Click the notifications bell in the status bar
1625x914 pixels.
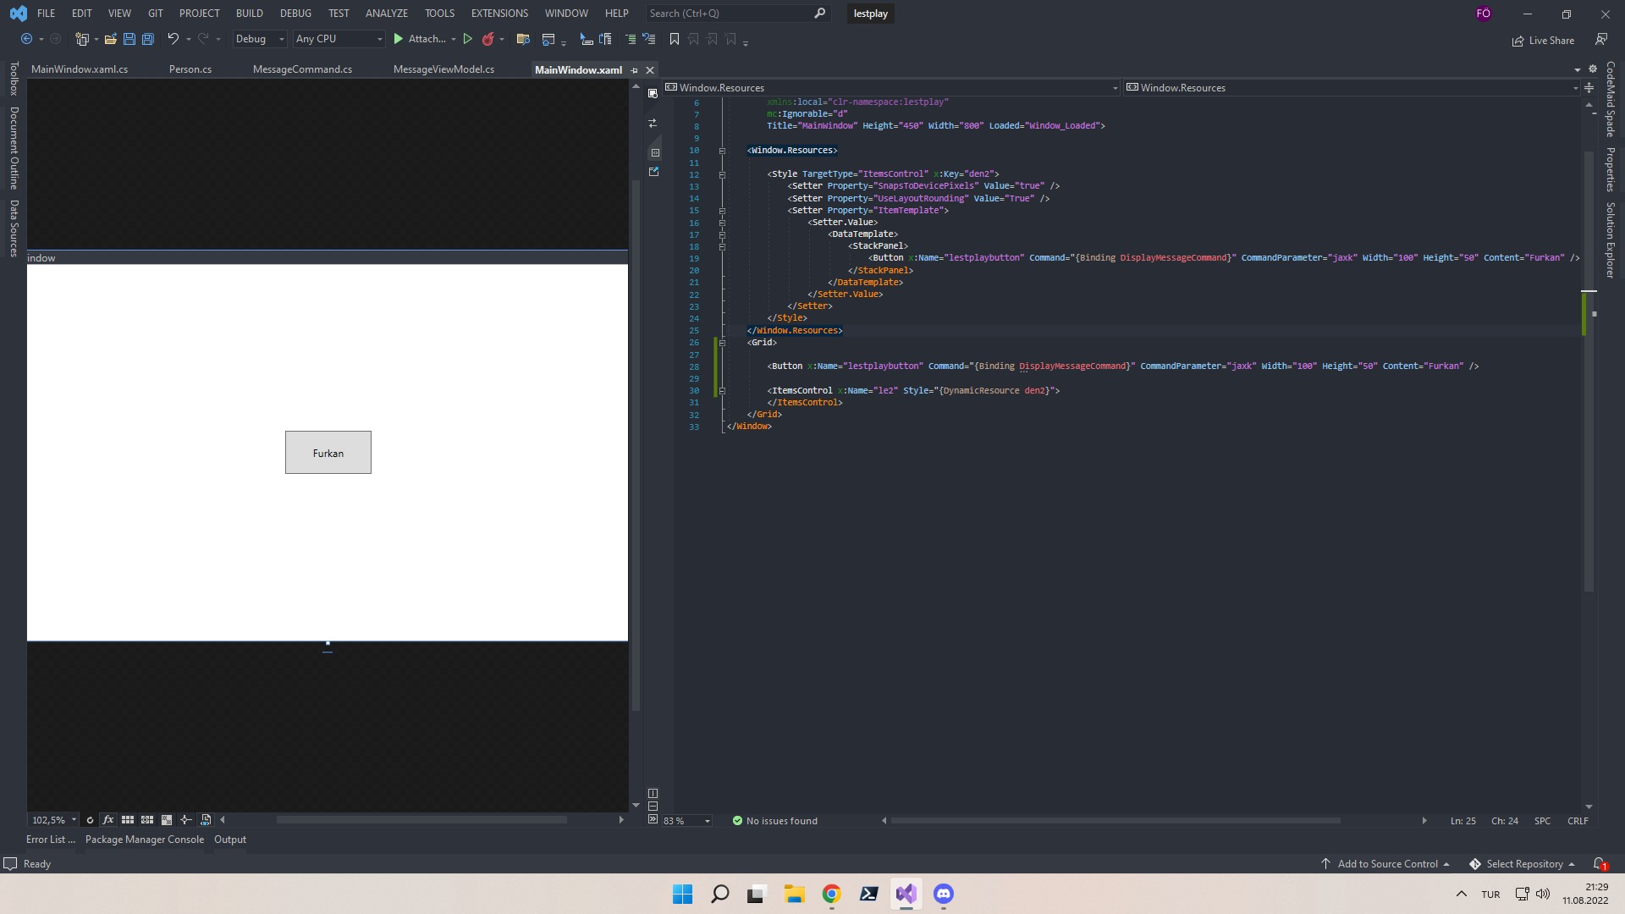click(1600, 864)
